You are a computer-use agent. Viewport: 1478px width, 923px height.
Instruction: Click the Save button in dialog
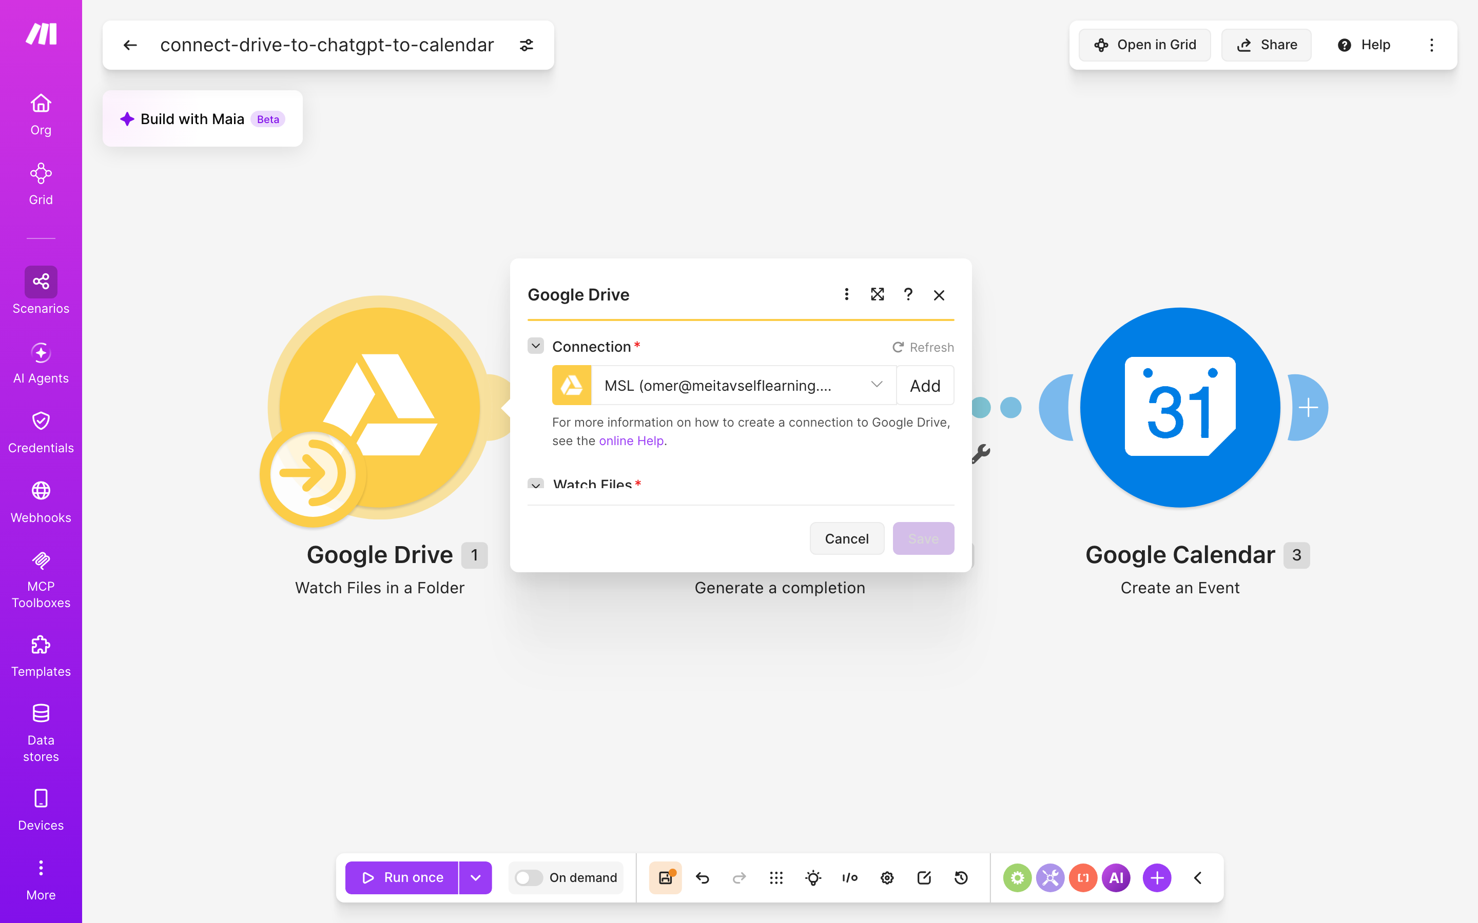923,538
